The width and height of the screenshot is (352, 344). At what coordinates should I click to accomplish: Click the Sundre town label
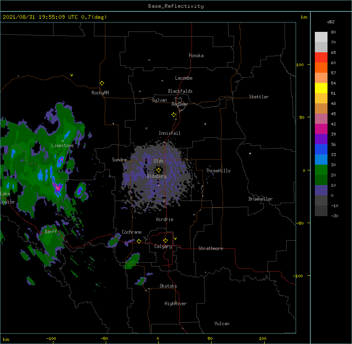pyautogui.click(x=119, y=160)
